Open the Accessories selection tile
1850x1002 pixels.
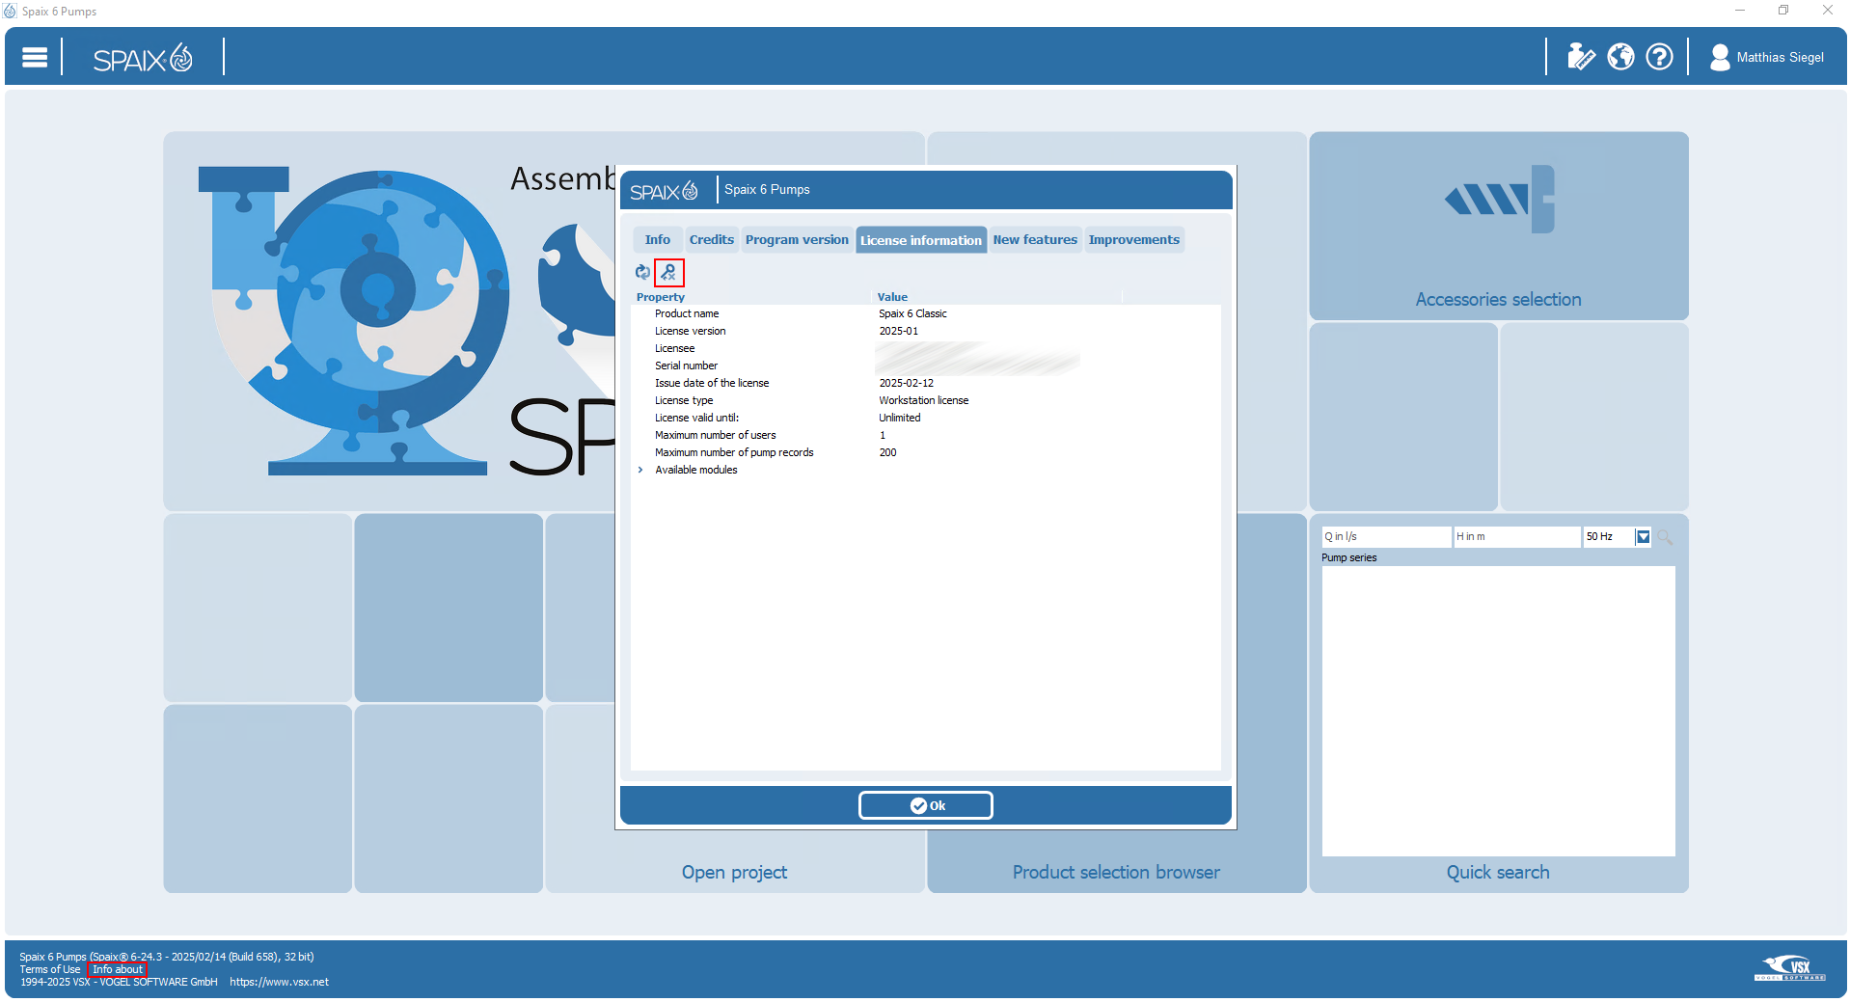coord(1499,226)
